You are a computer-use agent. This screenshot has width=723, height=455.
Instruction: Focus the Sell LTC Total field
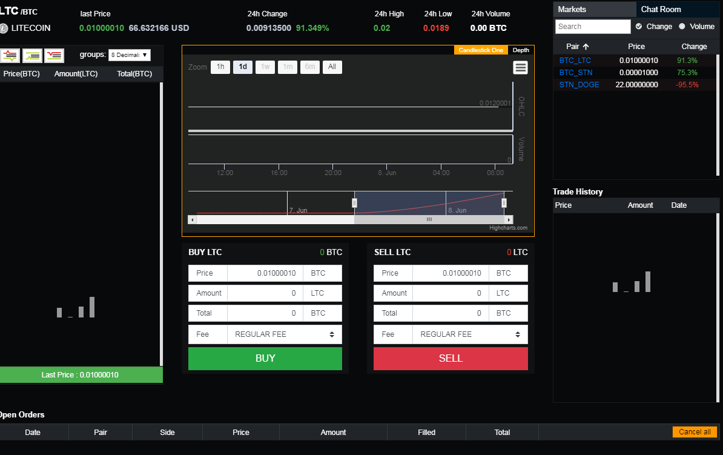click(x=451, y=313)
